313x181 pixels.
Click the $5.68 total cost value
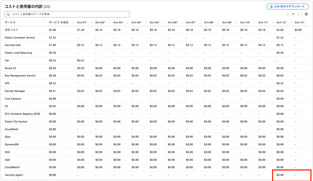click(52, 30)
